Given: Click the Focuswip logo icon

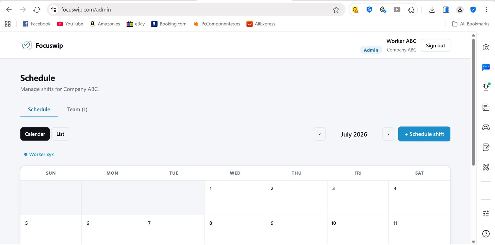Looking at the screenshot, I should [x=27, y=45].
